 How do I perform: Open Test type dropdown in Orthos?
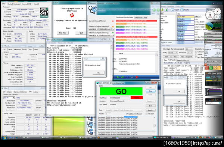tap(124, 110)
